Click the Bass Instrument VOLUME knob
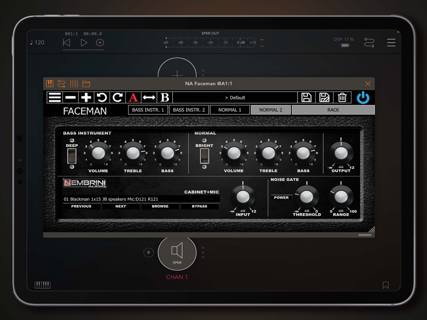 point(98,153)
